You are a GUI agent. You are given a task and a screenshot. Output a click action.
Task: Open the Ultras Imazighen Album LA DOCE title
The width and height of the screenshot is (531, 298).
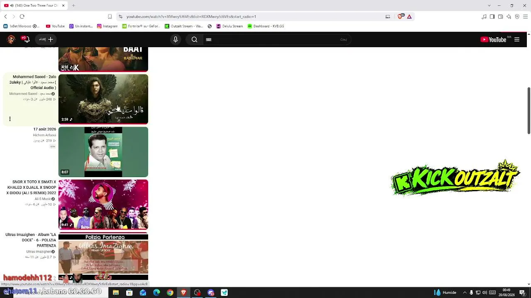click(x=31, y=240)
